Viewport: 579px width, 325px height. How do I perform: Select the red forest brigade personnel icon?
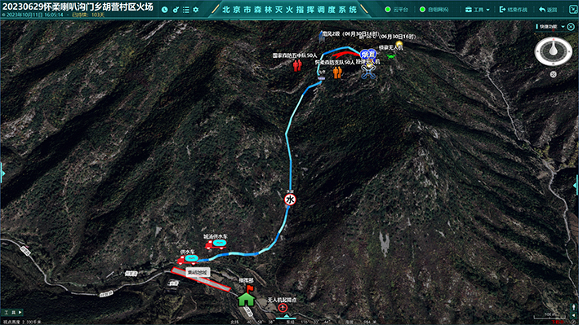pos(297,65)
